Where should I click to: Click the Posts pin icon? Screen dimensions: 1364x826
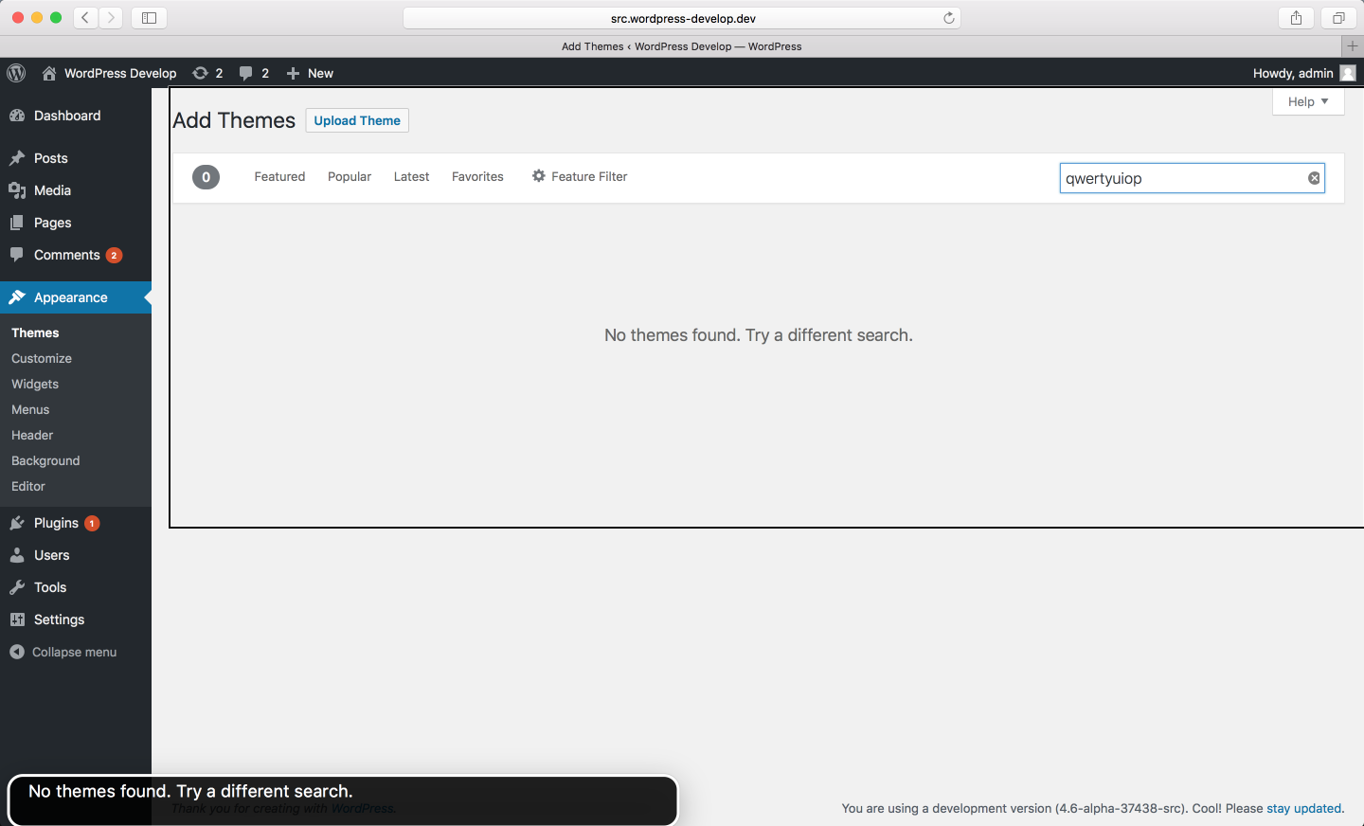tap(17, 158)
